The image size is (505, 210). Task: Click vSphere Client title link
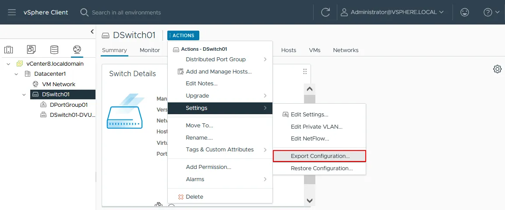pyautogui.click(x=46, y=12)
